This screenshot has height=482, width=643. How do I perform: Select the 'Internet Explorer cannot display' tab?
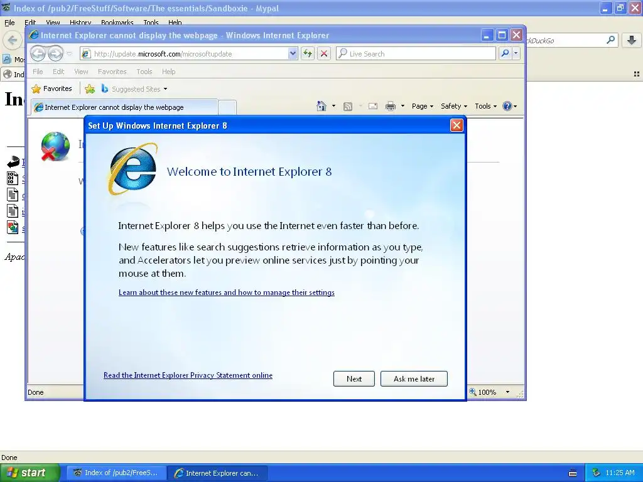click(x=124, y=107)
